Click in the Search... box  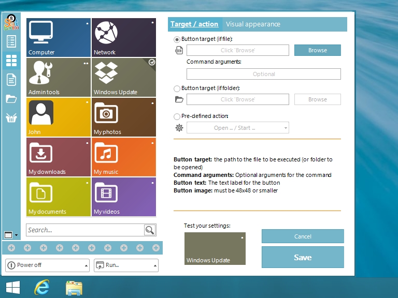click(85, 230)
